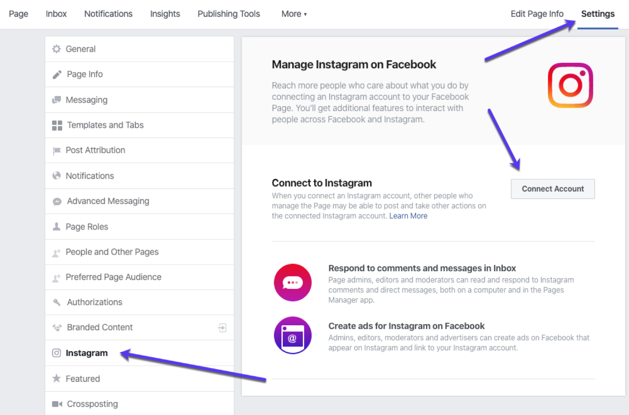Go to Publishing Tools
The height and width of the screenshot is (415, 629).
tap(229, 14)
